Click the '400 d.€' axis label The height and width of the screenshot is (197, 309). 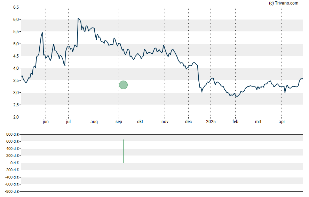pos(13,149)
